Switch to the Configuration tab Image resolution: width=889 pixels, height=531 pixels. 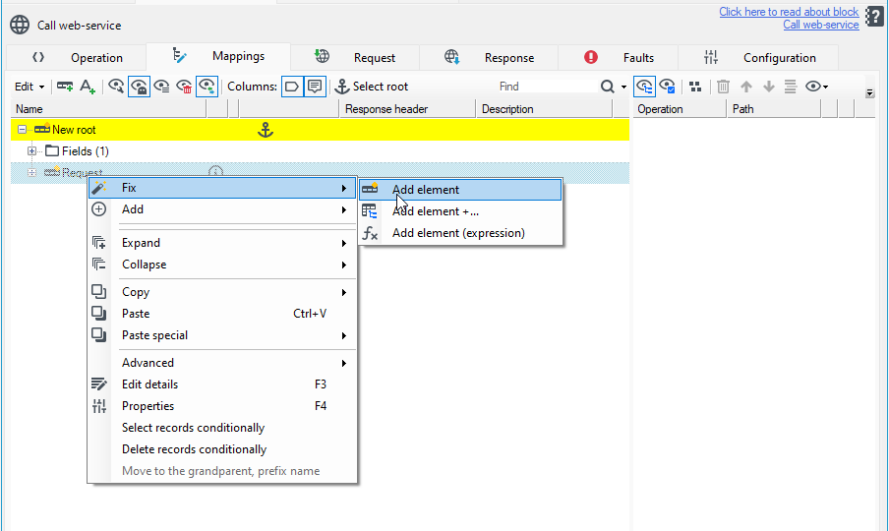(758, 58)
